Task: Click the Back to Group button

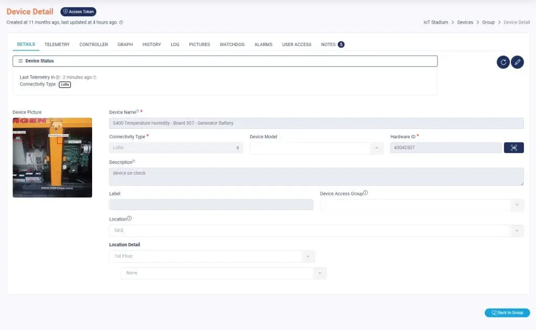Action: click(507, 313)
